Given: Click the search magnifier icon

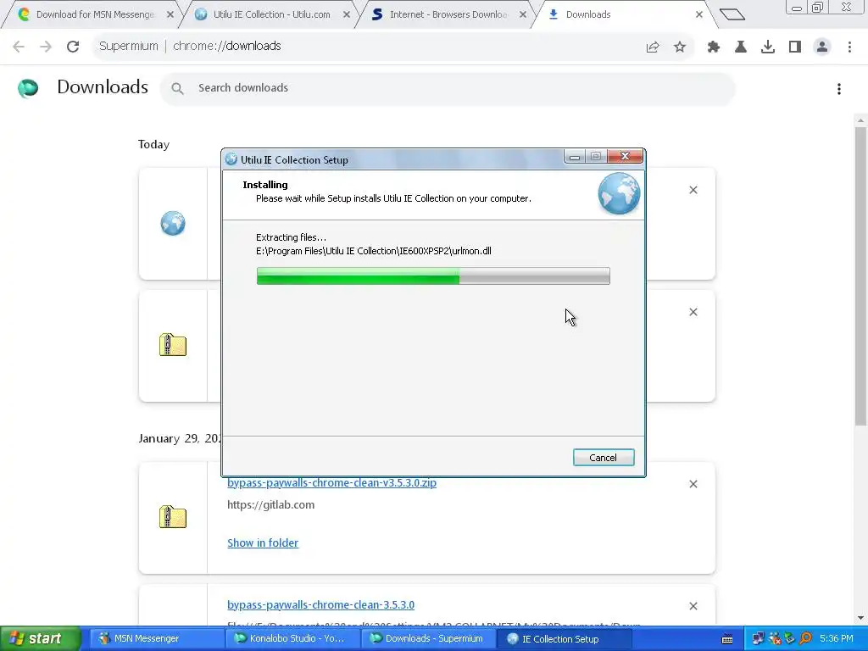Looking at the screenshot, I should tap(177, 88).
